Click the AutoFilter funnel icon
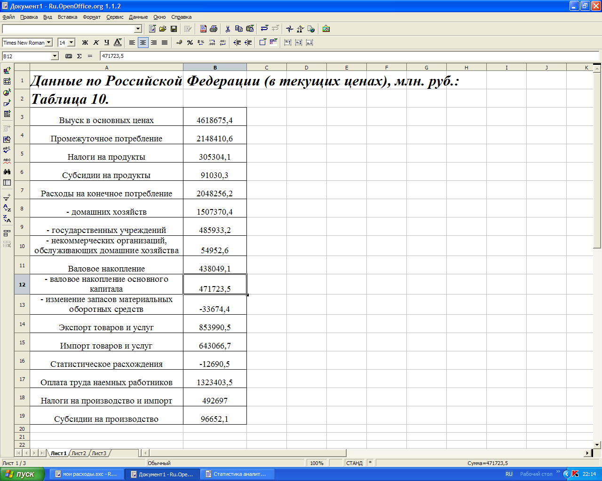This screenshot has height=481, width=602. click(x=7, y=197)
